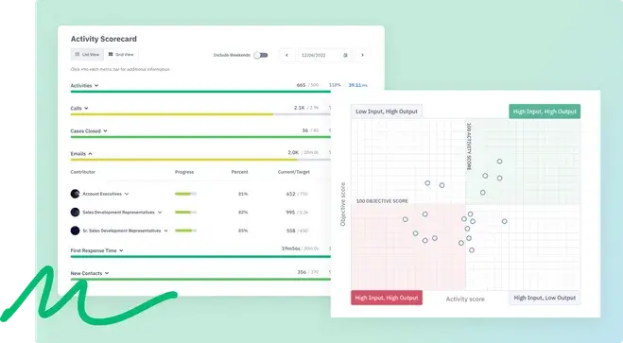The width and height of the screenshot is (623, 343).
Task: Click the topmost data point in scatter chart
Action: click(499, 162)
